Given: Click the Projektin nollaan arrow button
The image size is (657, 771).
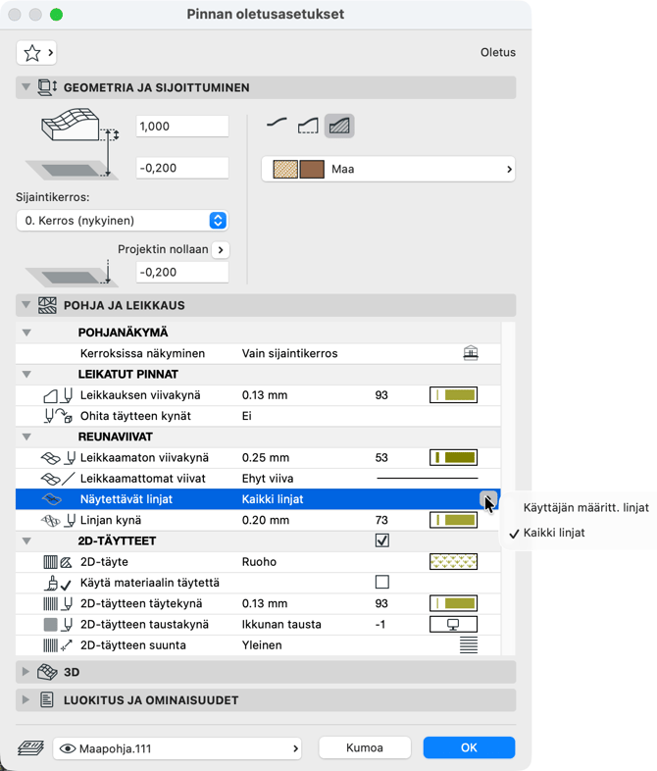Looking at the screenshot, I should click(221, 249).
